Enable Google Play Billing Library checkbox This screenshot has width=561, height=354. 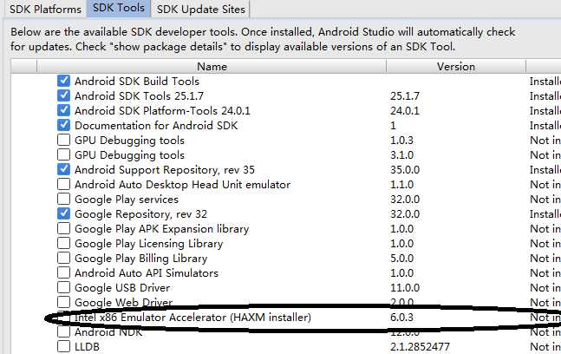[63, 259]
